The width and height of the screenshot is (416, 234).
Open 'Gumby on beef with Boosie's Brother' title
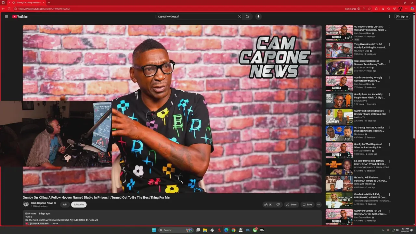[370, 112]
